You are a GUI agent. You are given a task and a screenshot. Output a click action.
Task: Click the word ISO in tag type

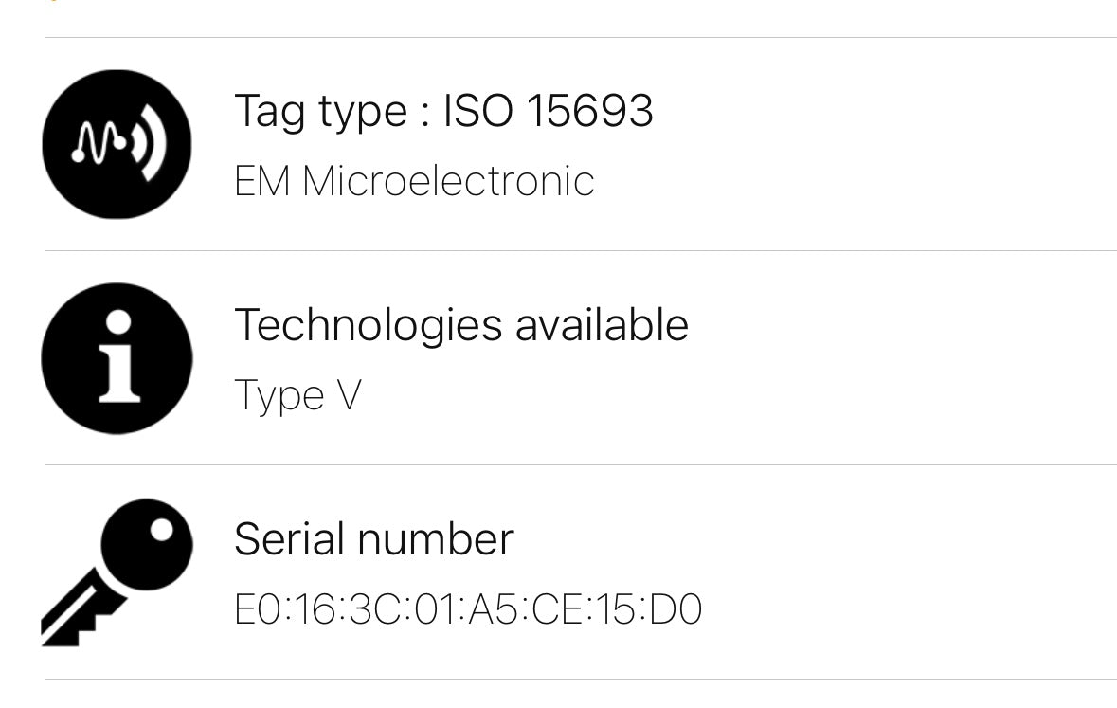pos(478,112)
